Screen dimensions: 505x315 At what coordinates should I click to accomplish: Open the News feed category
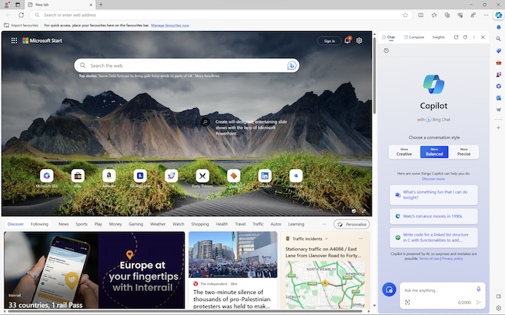[63, 224]
